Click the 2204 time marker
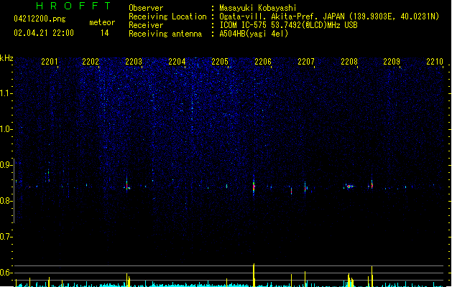Viewport: 452px width, 287px height. [x=177, y=62]
